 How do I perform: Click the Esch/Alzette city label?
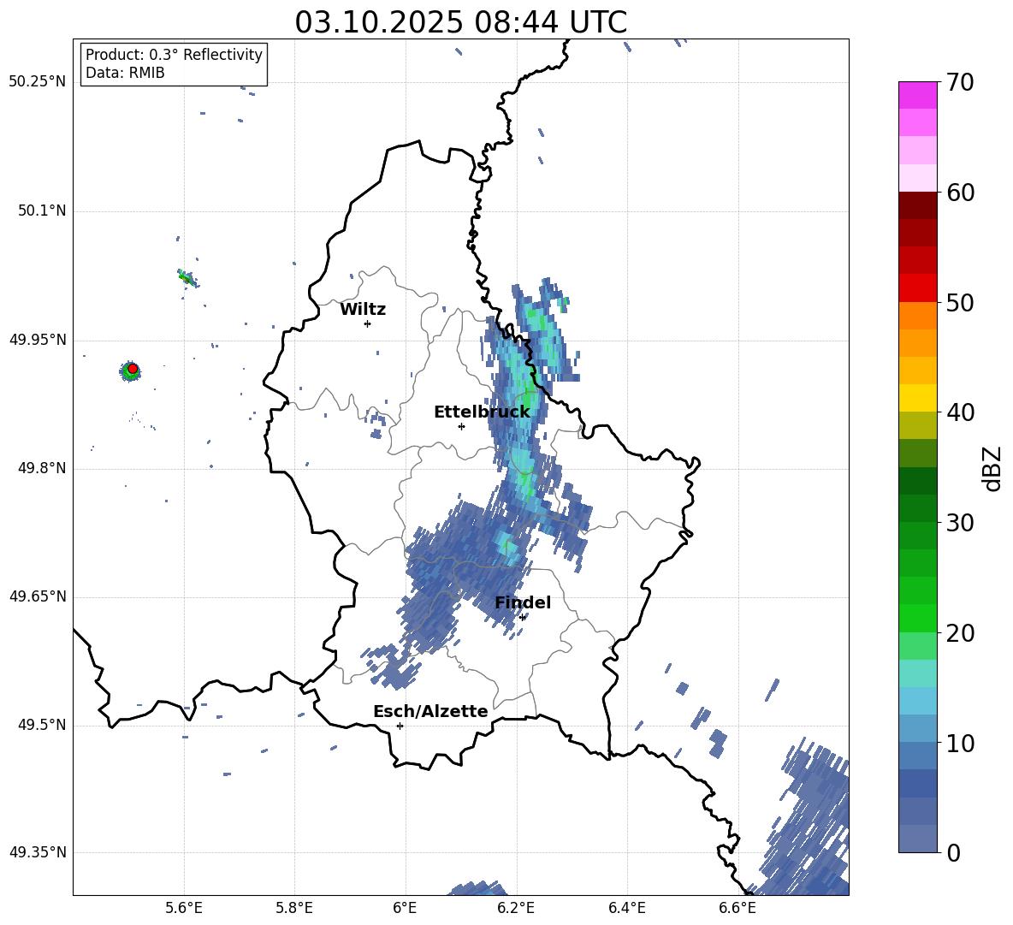tap(430, 711)
